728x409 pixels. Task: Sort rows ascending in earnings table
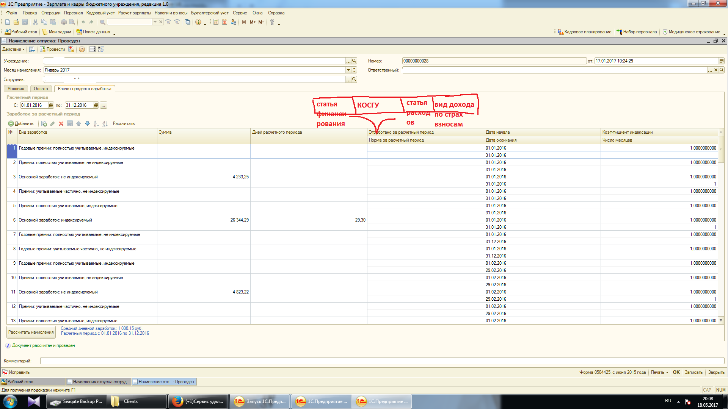click(x=96, y=123)
